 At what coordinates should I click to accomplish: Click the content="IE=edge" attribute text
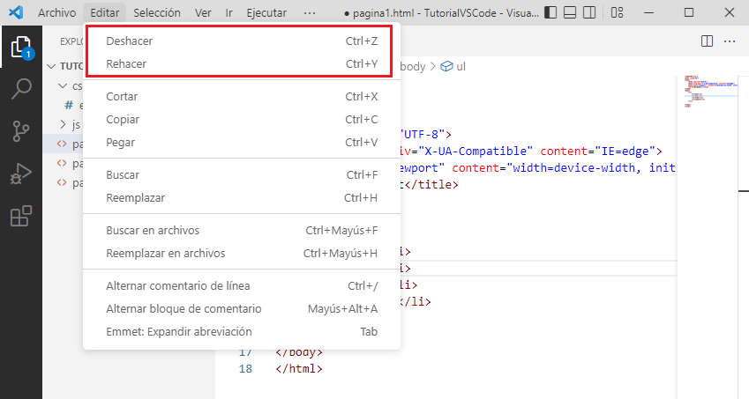(x=597, y=151)
